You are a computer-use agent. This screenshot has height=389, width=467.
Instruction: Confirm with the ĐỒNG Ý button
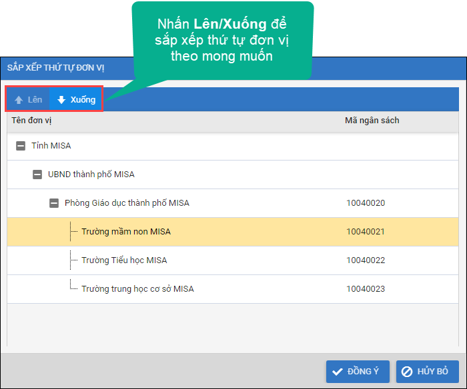coord(358,372)
